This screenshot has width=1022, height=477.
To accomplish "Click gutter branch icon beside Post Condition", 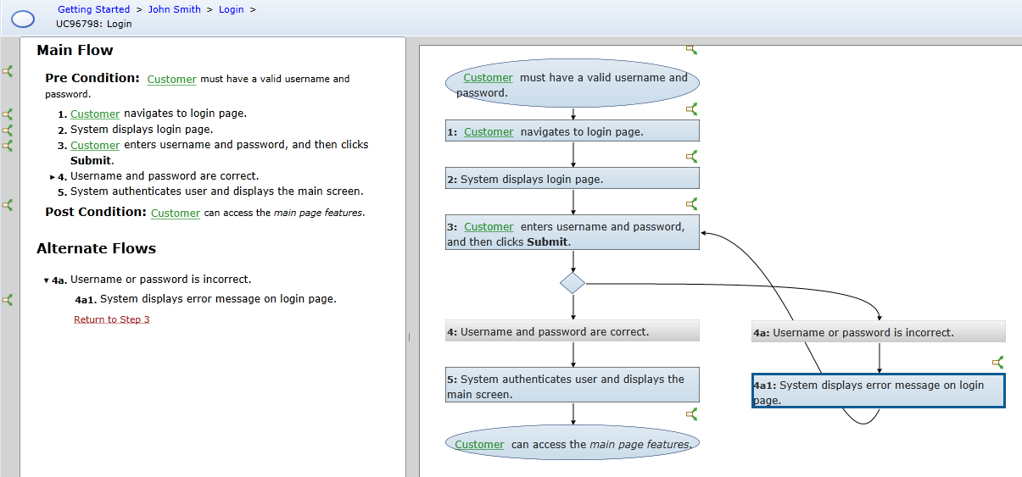I will [x=8, y=205].
